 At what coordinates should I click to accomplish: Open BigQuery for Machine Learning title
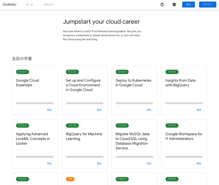click(84, 136)
